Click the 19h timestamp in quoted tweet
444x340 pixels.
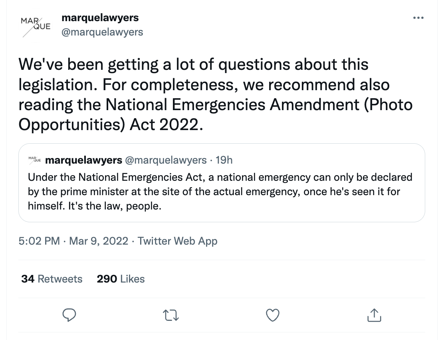click(x=224, y=160)
